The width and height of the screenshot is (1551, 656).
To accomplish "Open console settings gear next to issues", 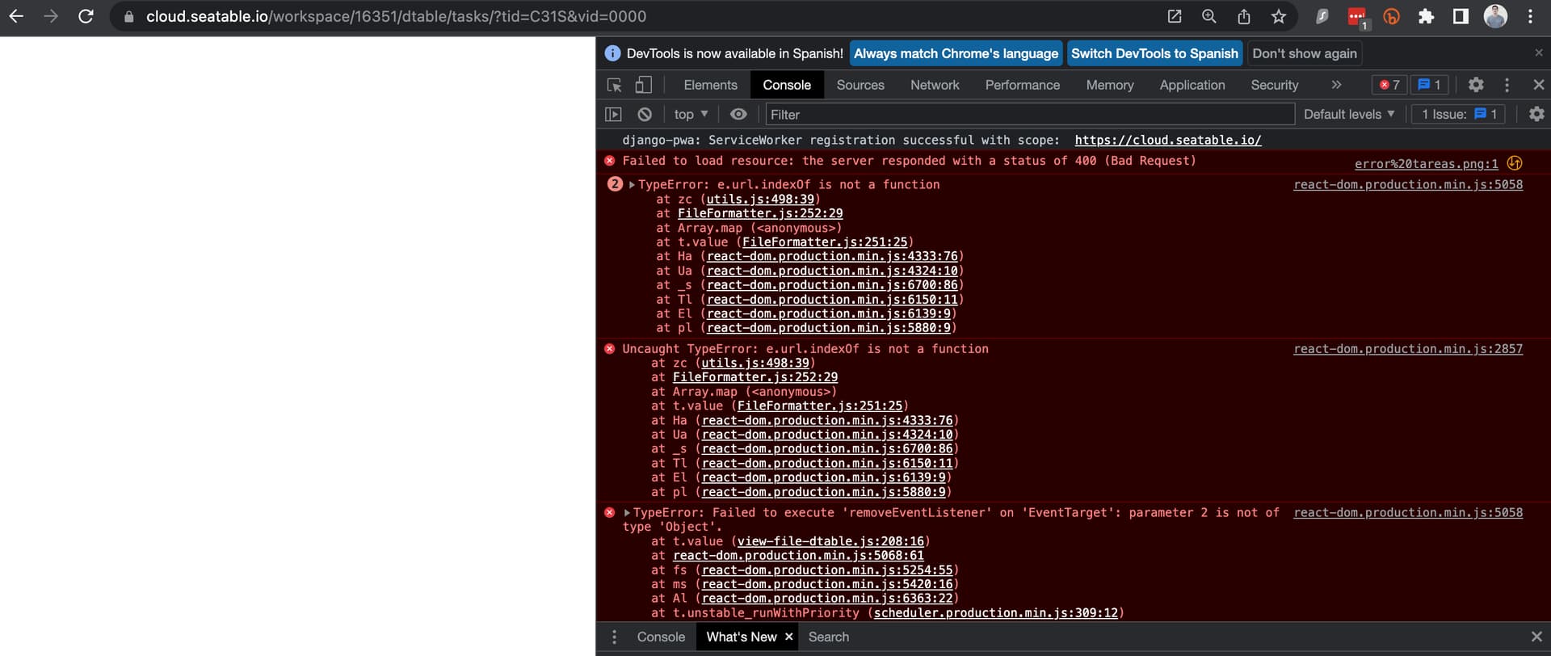I will [1536, 115].
